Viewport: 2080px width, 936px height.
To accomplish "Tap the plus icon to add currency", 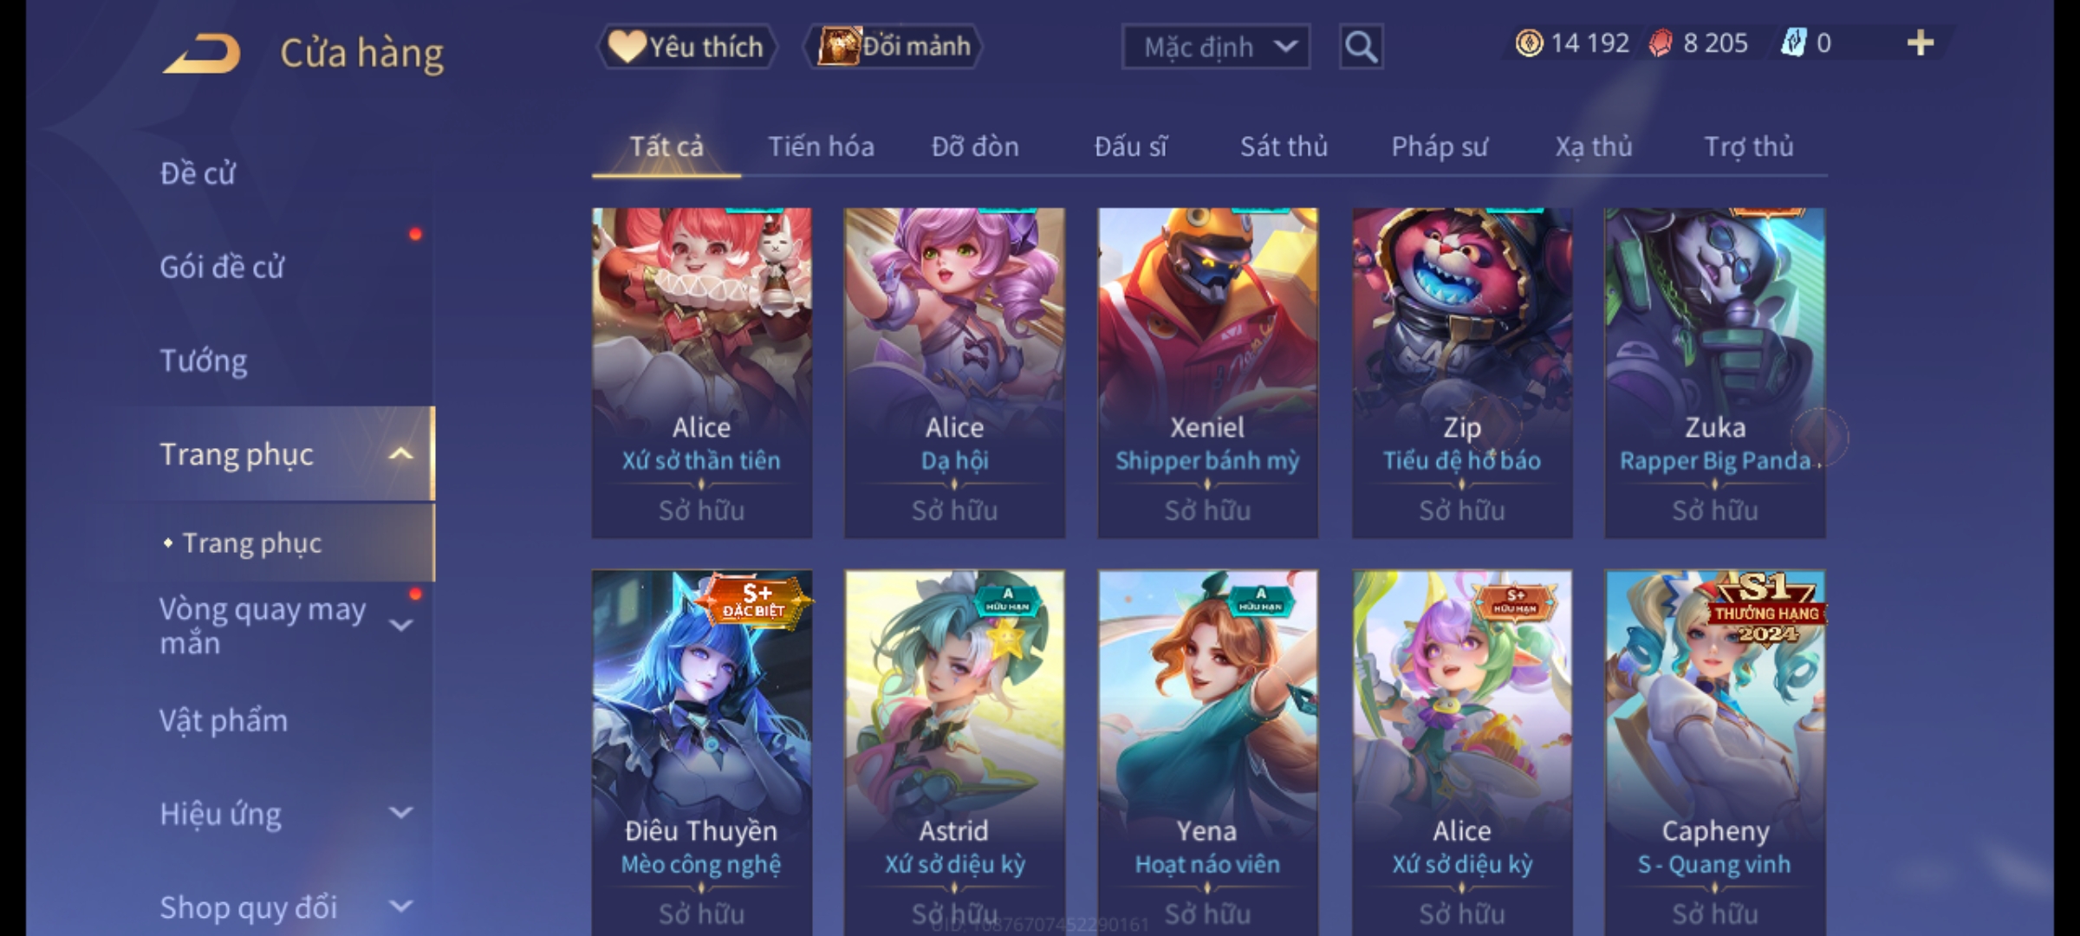I will 1921,43.
